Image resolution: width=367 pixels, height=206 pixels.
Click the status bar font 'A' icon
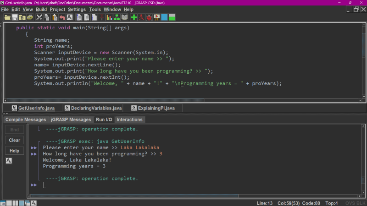click(33, 203)
